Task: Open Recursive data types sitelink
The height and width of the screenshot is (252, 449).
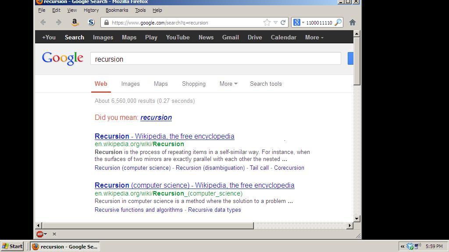Action: coord(214,210)
